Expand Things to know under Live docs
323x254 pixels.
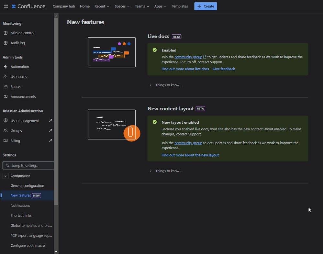click(x=166, y=85)
